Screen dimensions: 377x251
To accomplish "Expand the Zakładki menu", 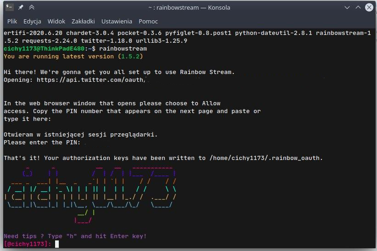I will click(x=84, y=21).
